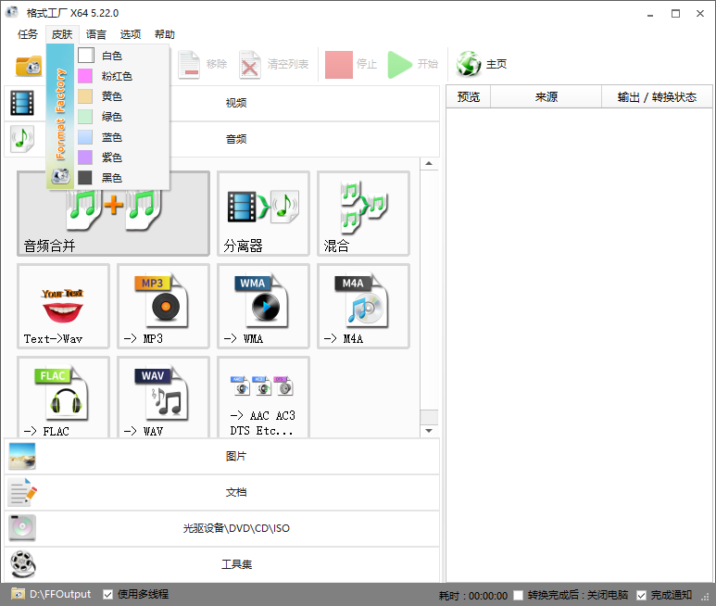Click the document category notepad icon

[22, 492]
